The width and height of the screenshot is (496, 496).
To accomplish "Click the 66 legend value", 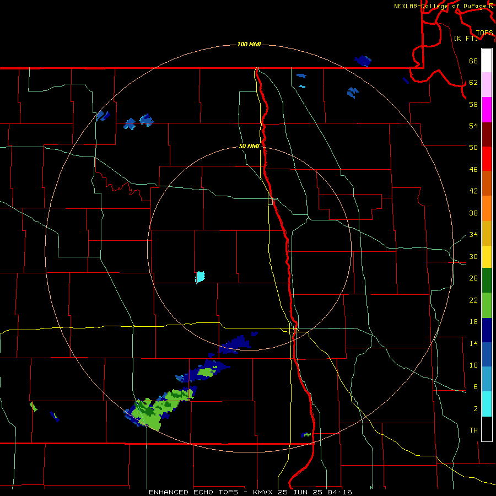I will coord(473,61).
